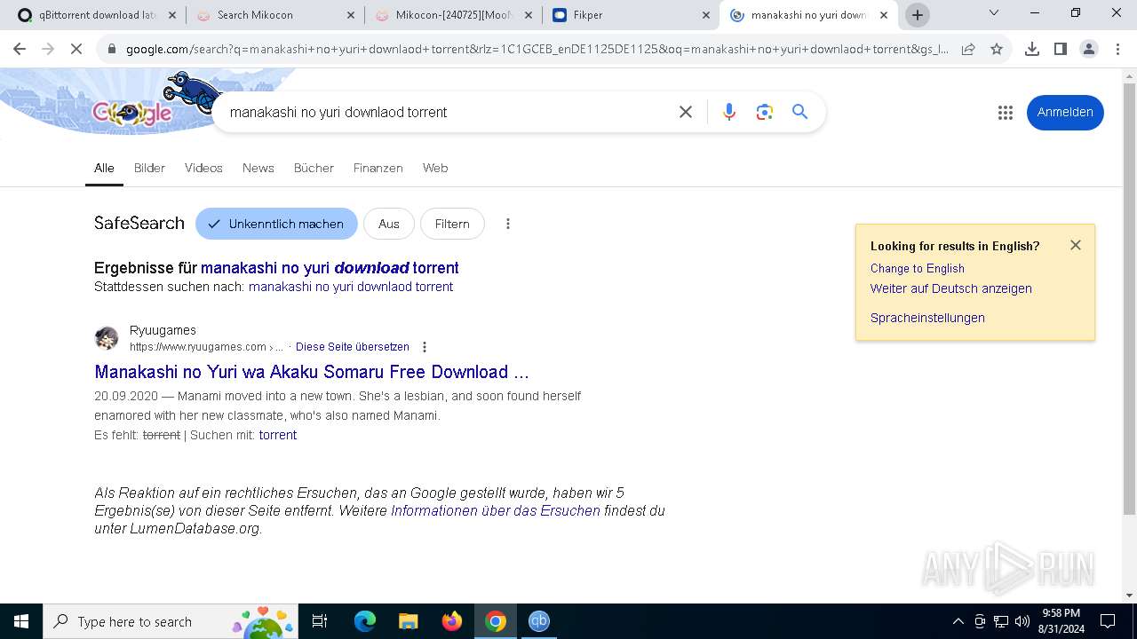Image resolution: width=1137 pixels, height=639 pixels.
Task: Switch to Mikocon-[240725] tab
Action: pyautogui.click(x=454, y=15)
